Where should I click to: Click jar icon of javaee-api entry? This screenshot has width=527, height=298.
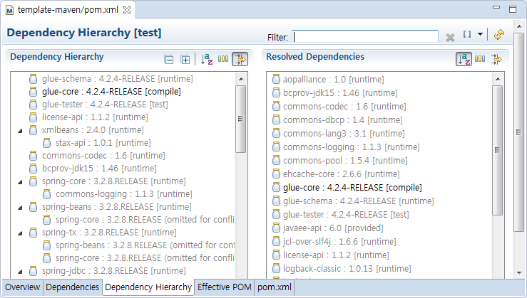coord(276,228)
